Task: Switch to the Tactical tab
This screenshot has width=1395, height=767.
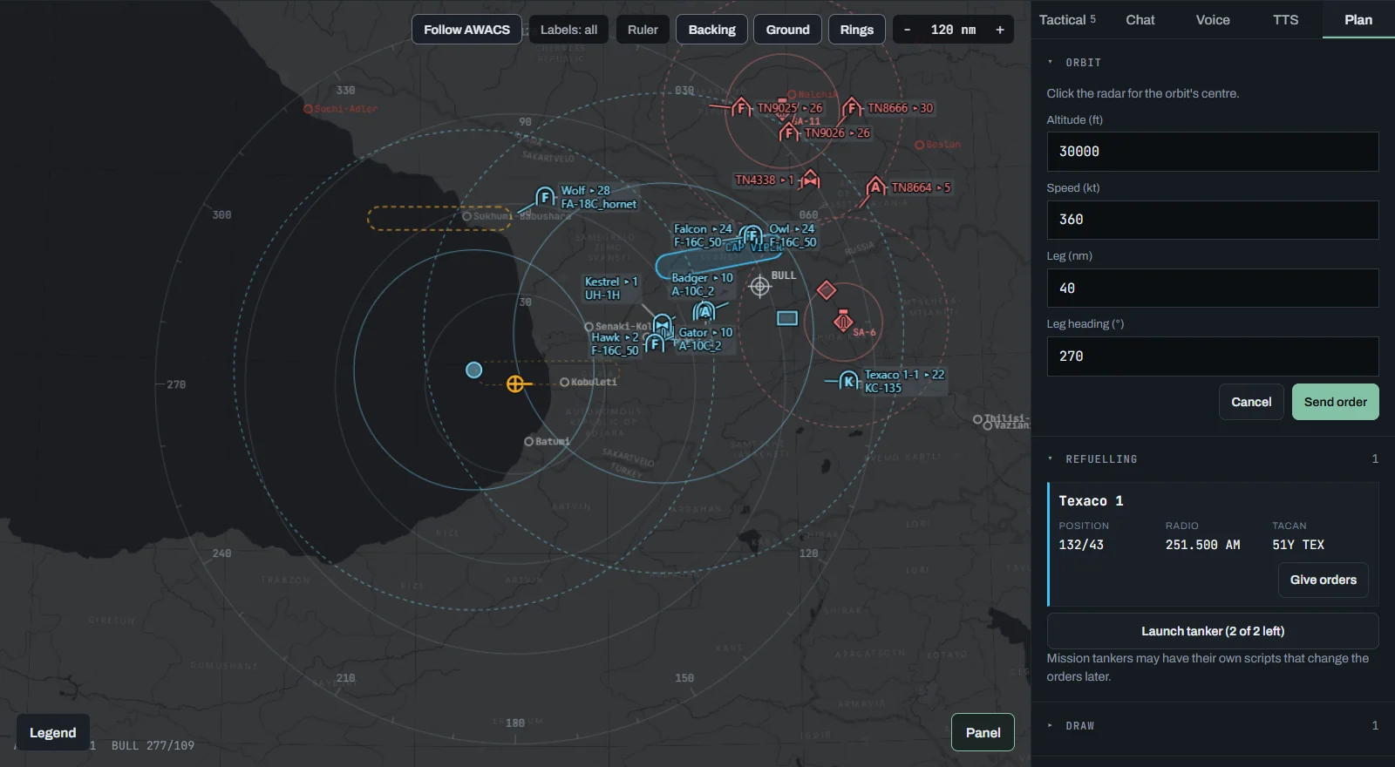Action: pos(1067,19)
